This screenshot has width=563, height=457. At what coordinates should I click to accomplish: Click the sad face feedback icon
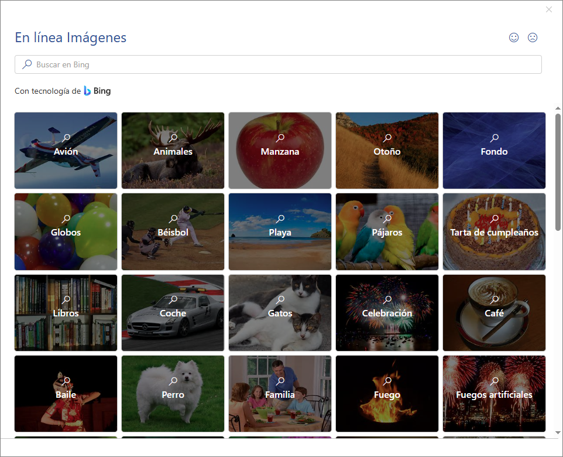pos(533,37)
